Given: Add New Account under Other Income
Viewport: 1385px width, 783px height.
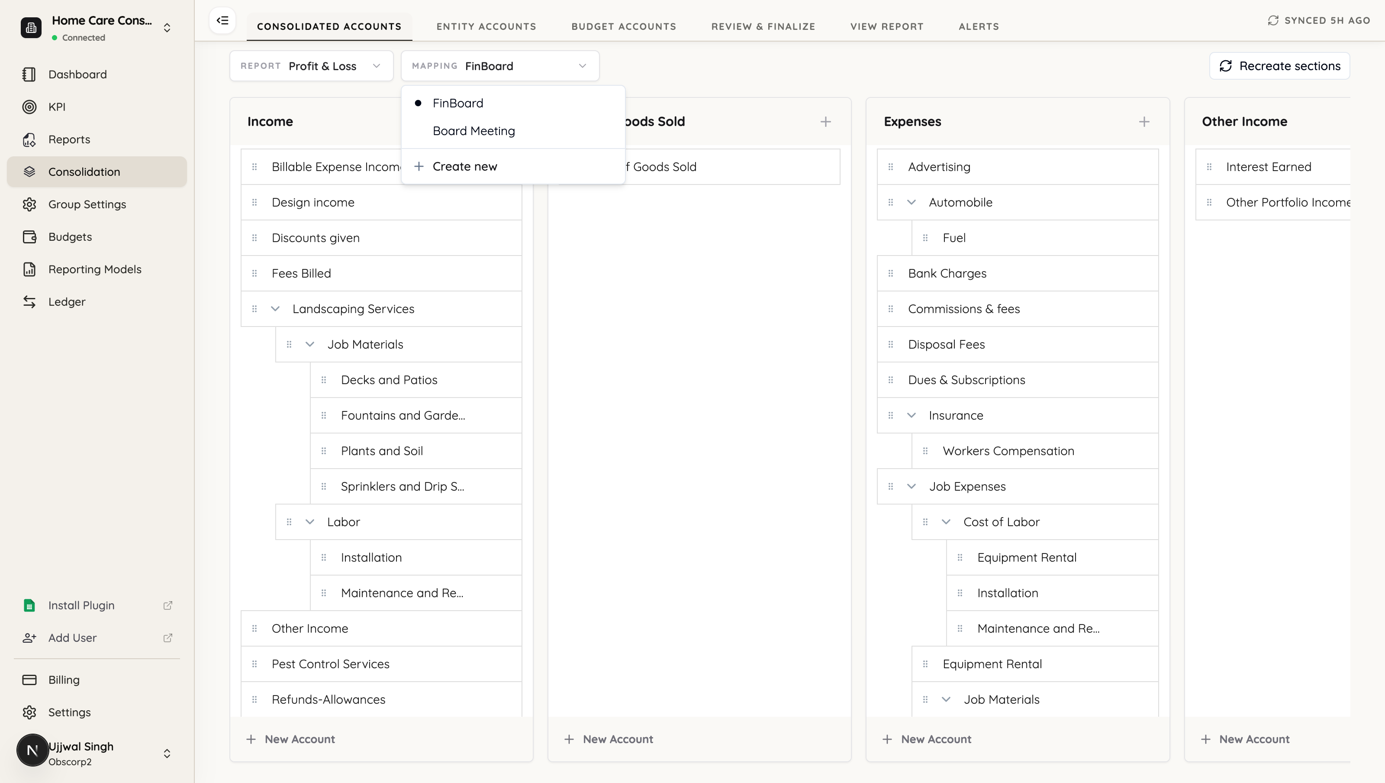Looking at the screenshot, I should pos(1245,739).
